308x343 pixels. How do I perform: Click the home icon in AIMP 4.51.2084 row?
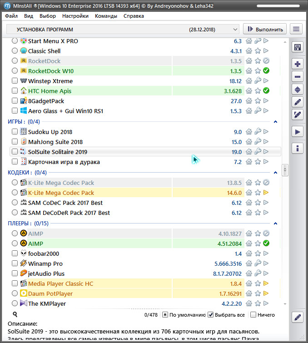point(249,244)
